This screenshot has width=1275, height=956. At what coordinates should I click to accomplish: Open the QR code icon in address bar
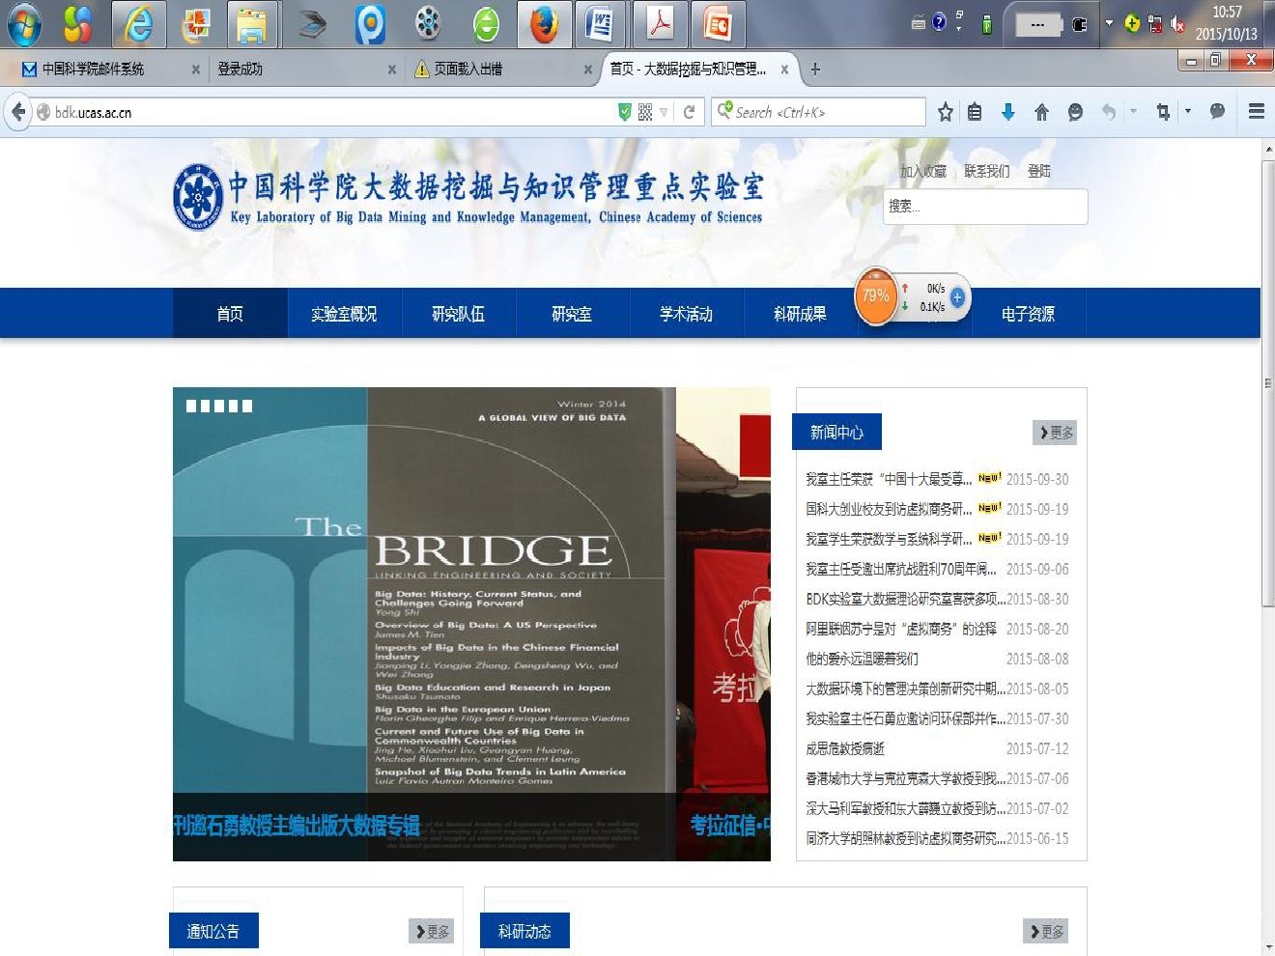click(645, 112)
